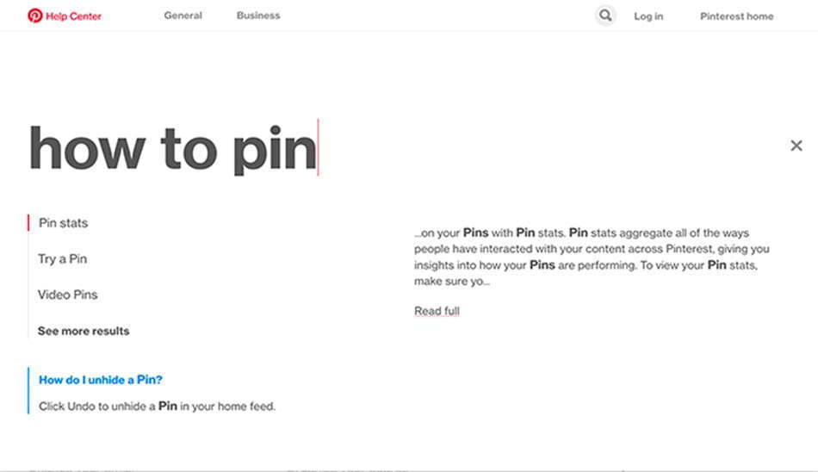The width and height of the screenshot is (818, 472).
Task: Select the 'Try a Pin' search result
Action: (x=63, y=259)
